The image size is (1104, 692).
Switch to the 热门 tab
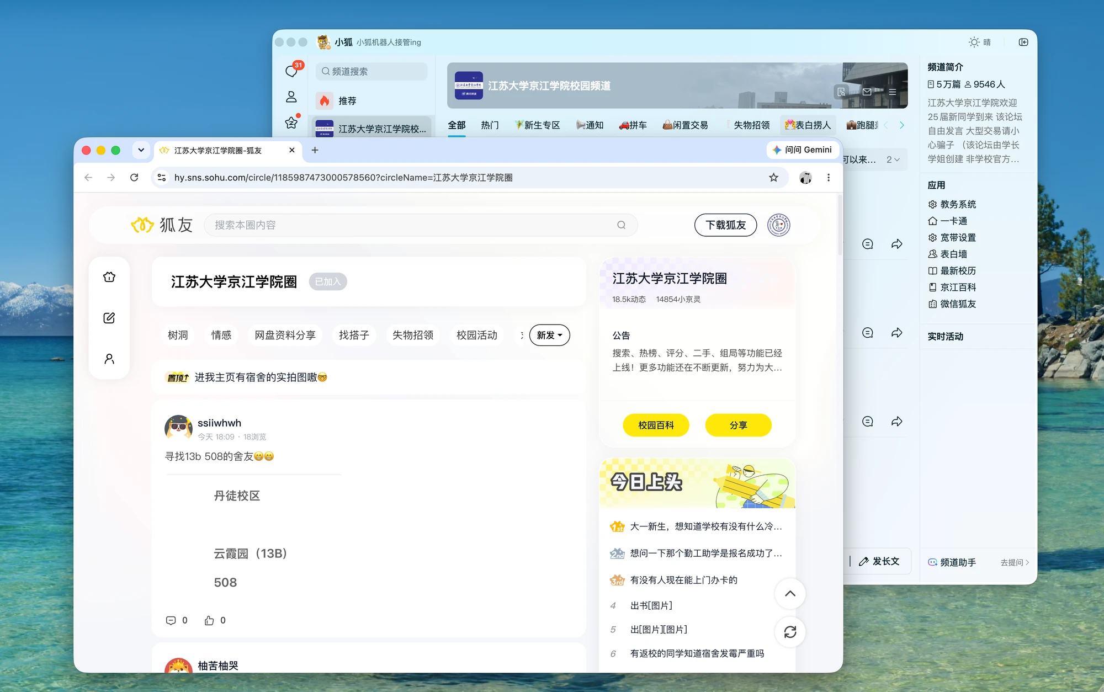pyautogui.click(x=490, y=125)
